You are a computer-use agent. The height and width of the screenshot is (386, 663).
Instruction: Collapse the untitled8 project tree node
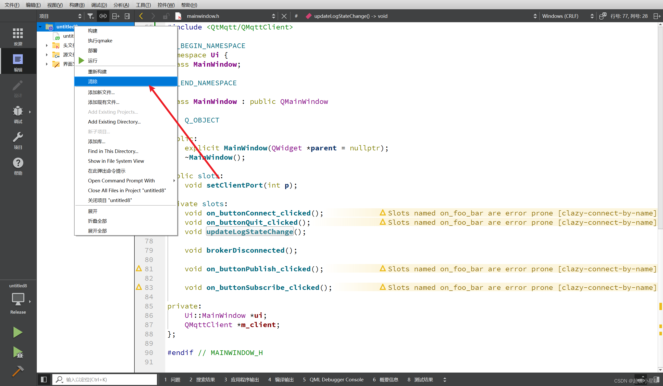pyautogui.click(x=40, y=27)
